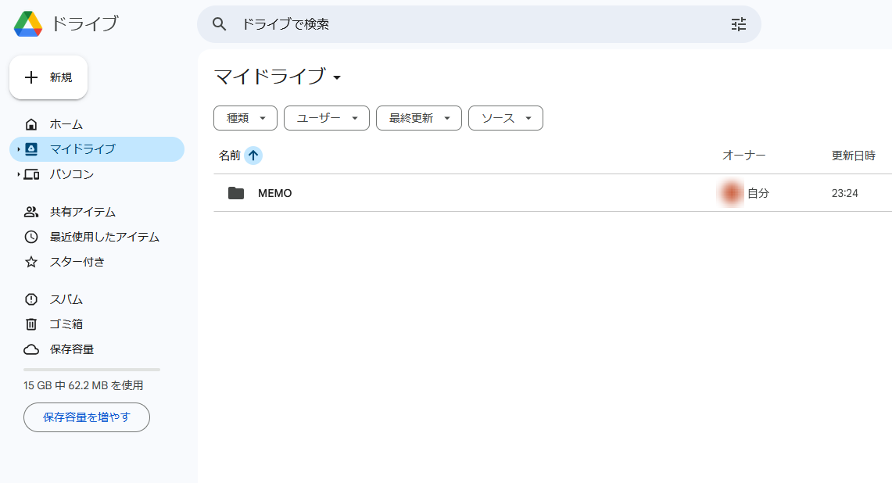The image size is (892, 483).
Task: Click the search magnifier icon
Action: [x=220, y=24]
